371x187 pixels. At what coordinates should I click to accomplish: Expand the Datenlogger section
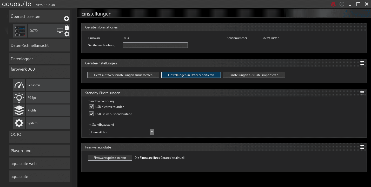(40, 59)
